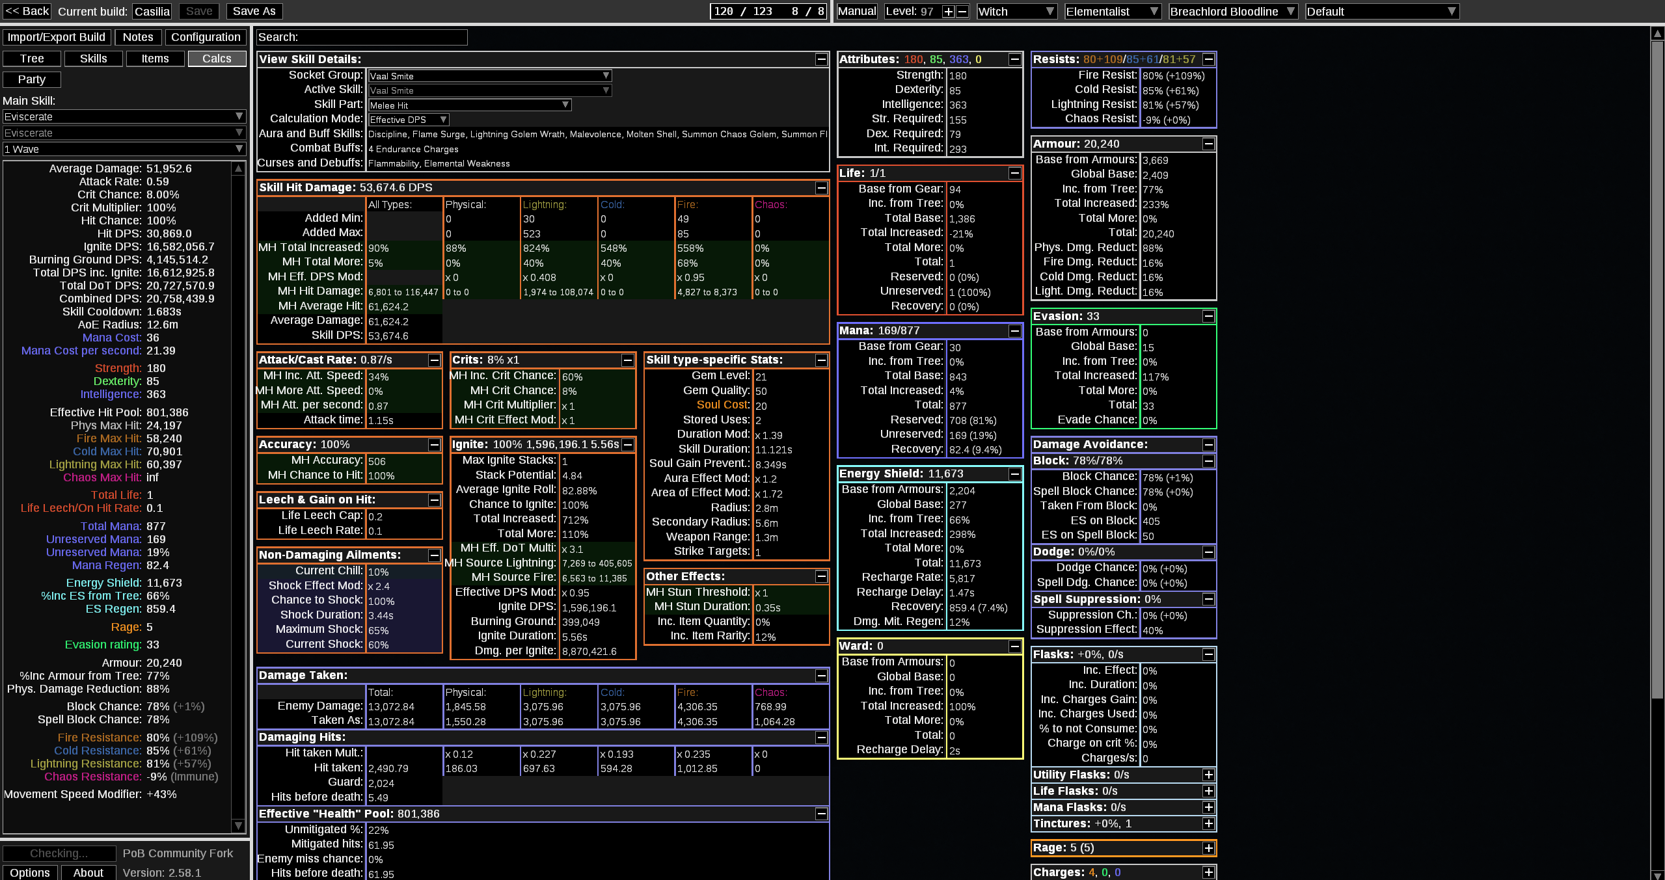Collapse the Ignite panel
Image resolution: width=1665 pixels, height=880 pixels.
point(627,445)
